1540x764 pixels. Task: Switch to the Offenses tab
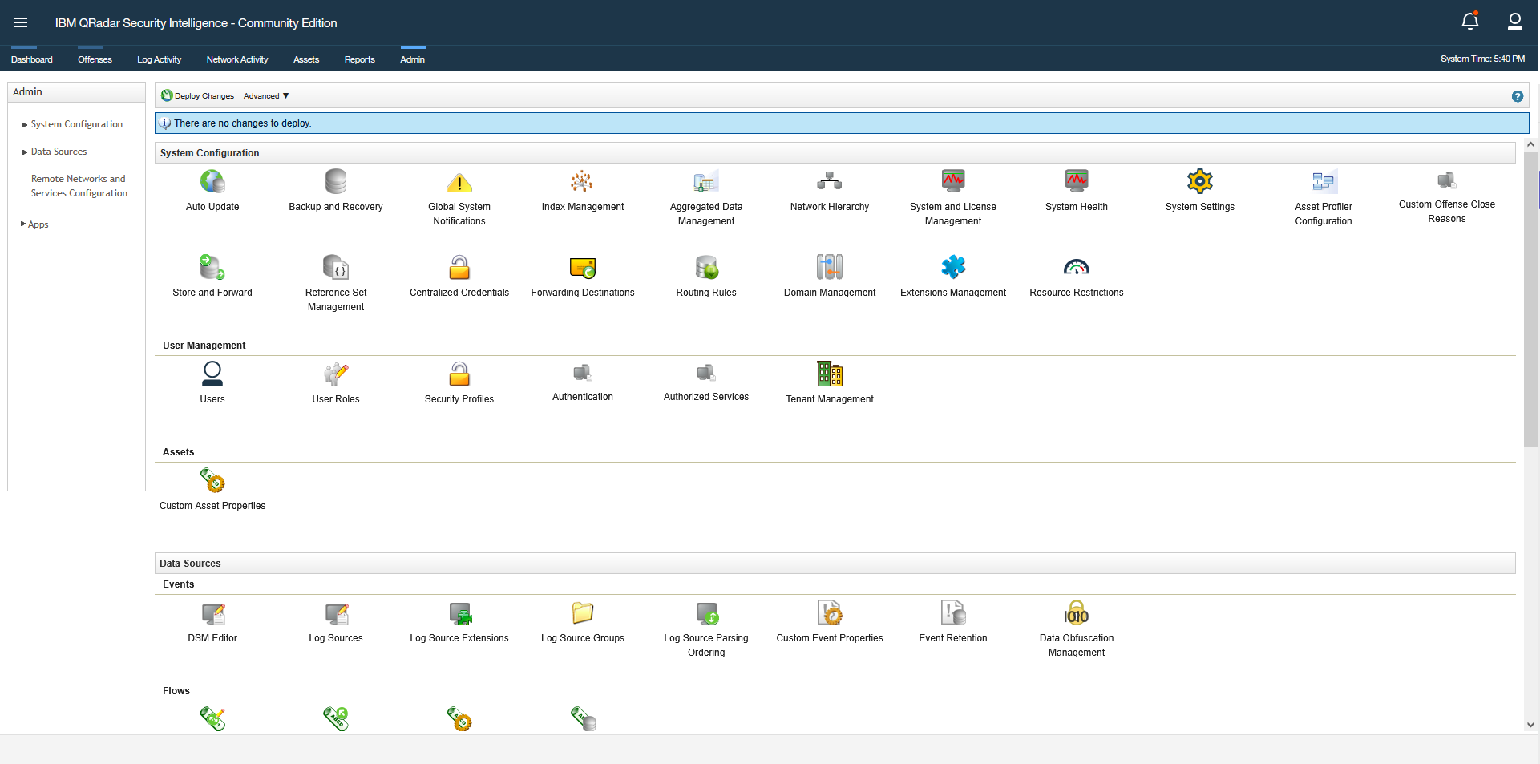(x=95, y=59)
